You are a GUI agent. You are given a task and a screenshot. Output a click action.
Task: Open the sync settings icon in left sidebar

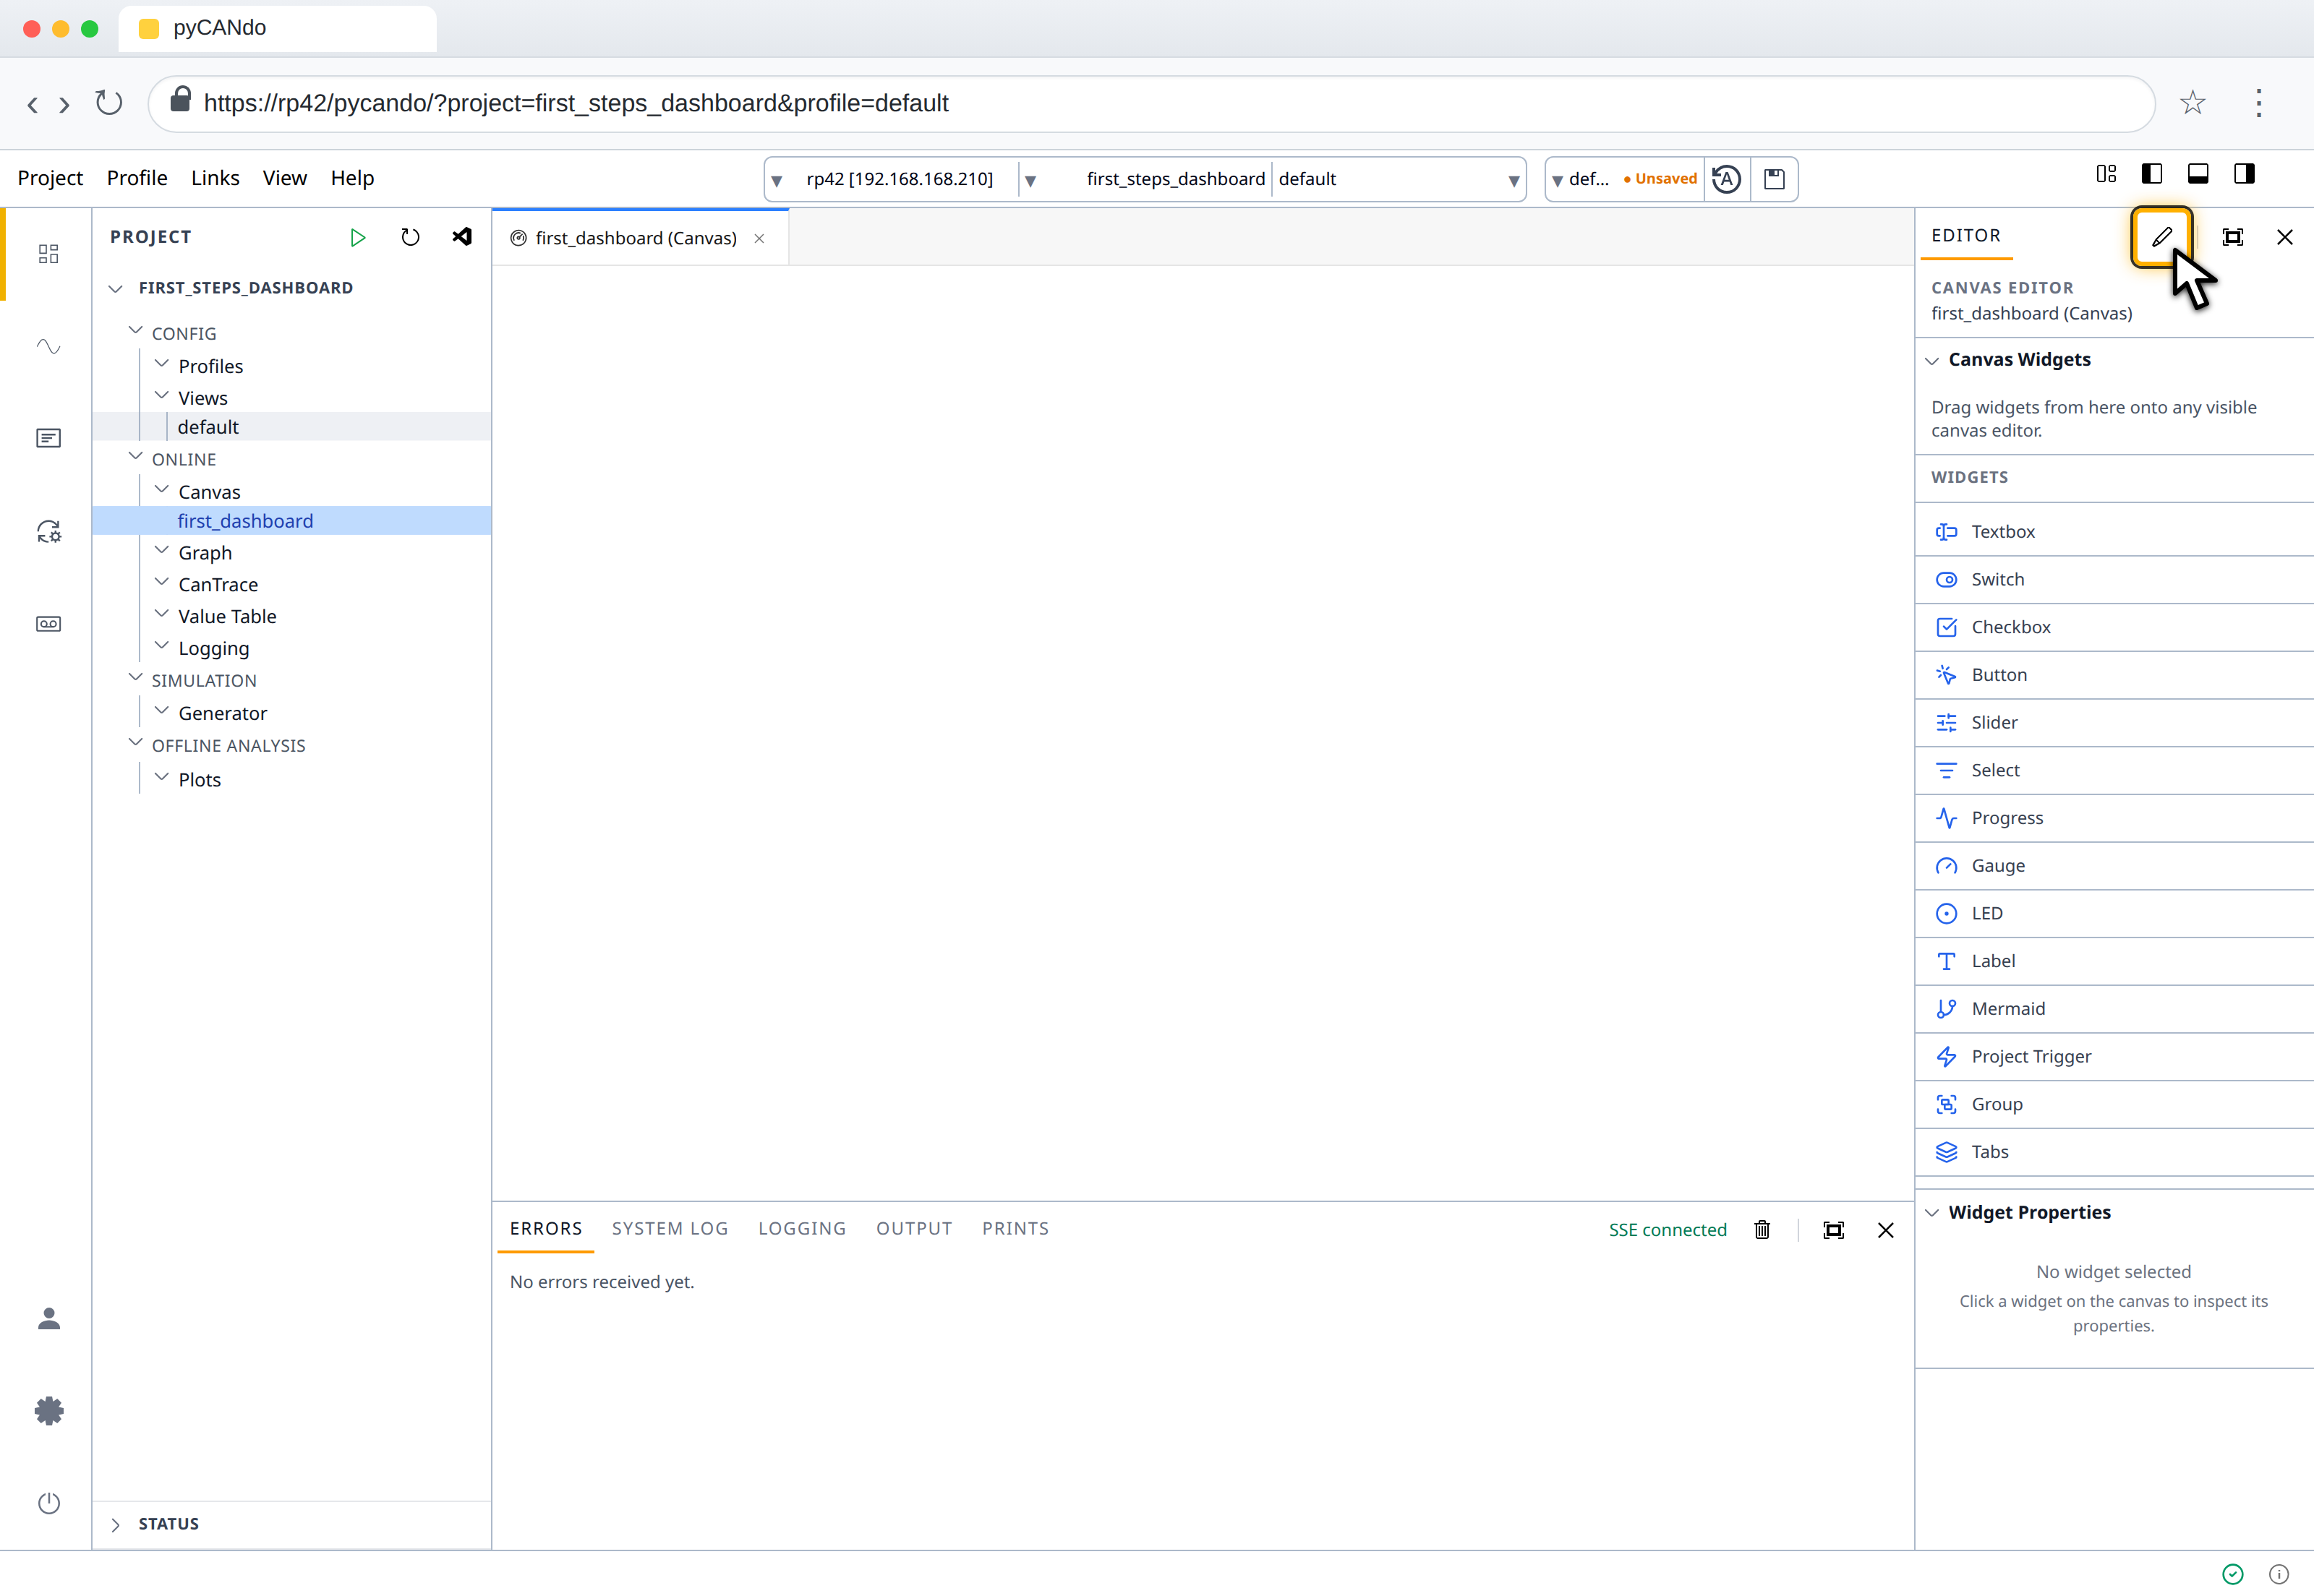tap(48, 531)
